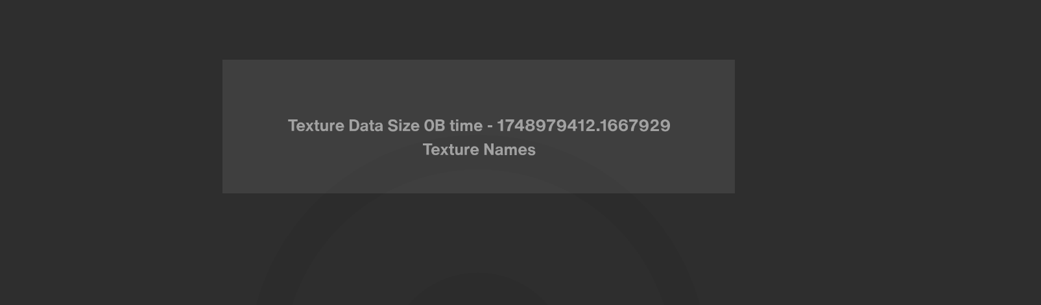Viewport: 1041px width, 305px height.
Task: Click the word "Texture" on the second line
Action: tap(451, 149)
